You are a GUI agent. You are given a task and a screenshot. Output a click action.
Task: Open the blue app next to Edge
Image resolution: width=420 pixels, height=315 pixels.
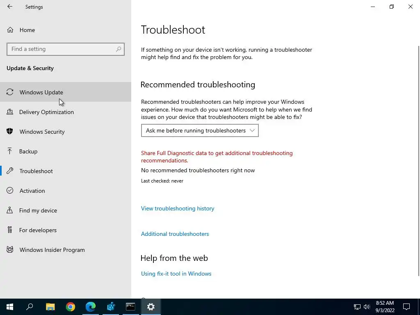tap(111, 307)
